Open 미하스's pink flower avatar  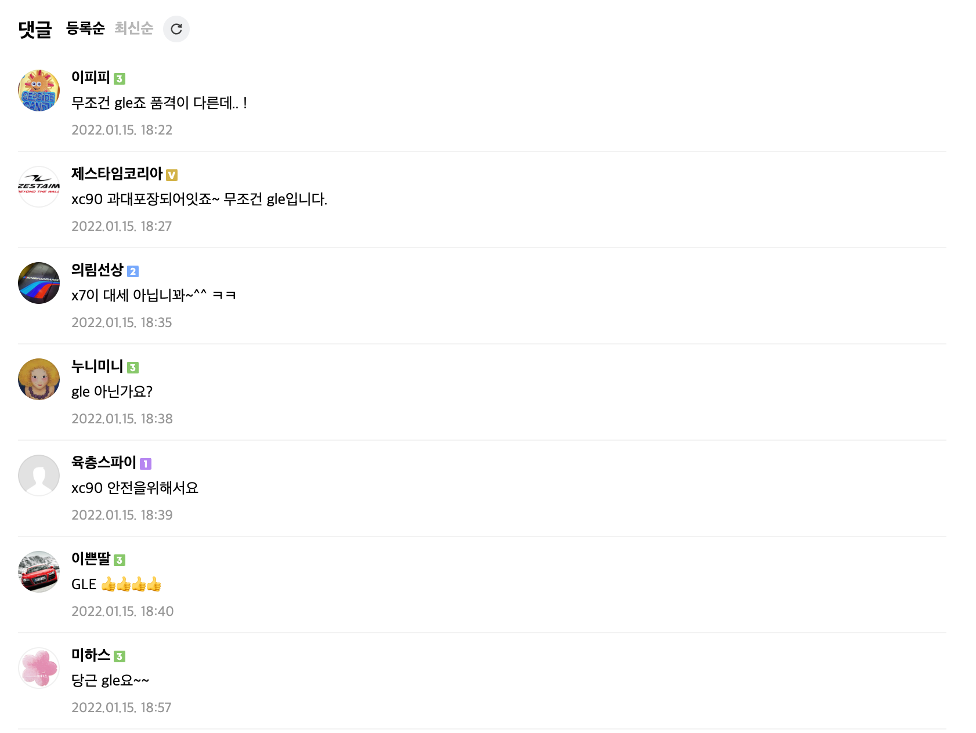[x=39, y=668]
